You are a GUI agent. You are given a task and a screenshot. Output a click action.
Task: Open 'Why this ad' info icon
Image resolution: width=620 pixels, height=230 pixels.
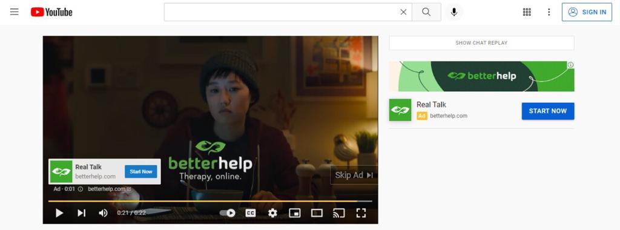pos(81,189)
